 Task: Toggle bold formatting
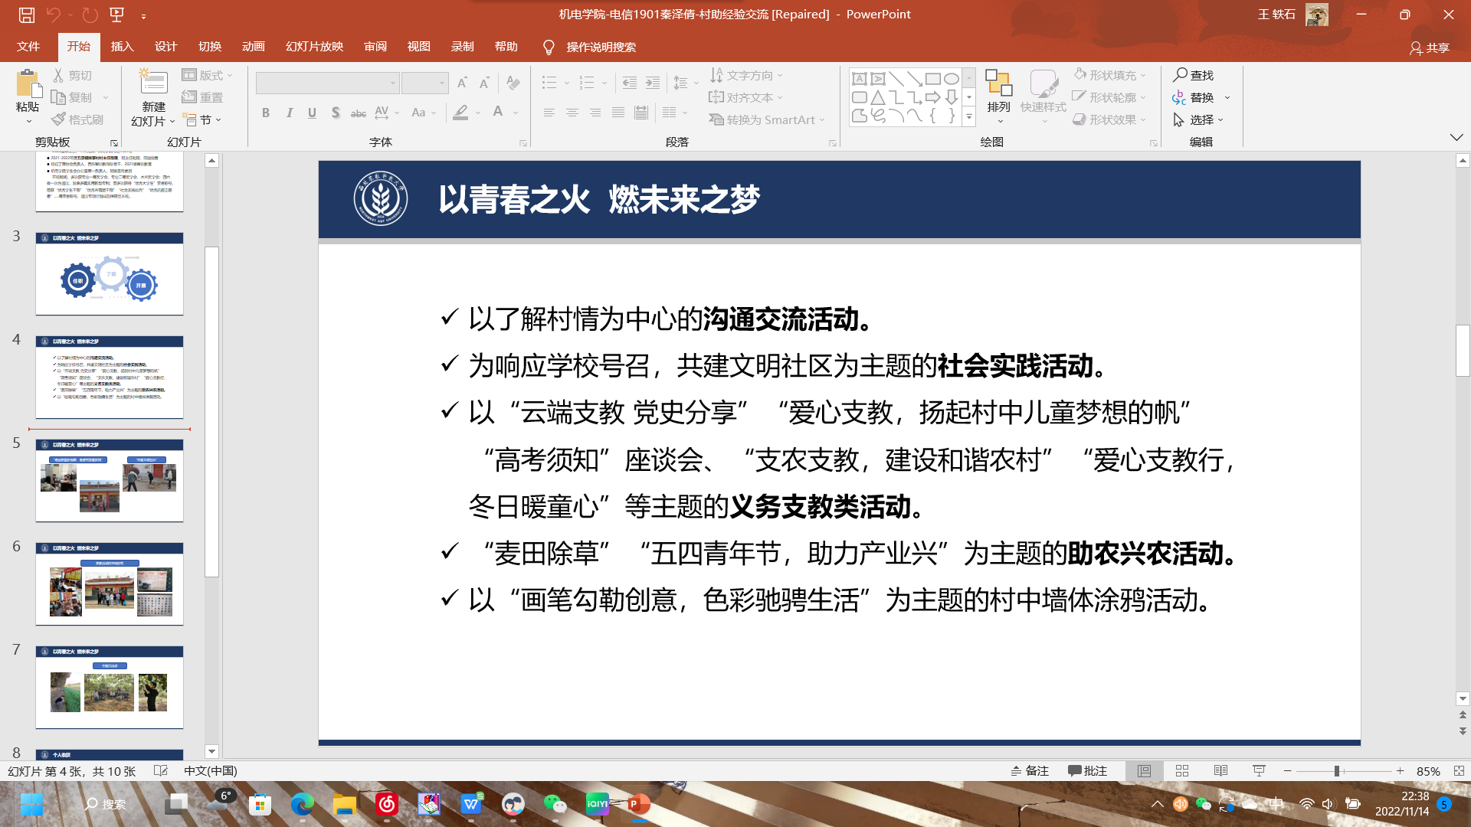pyautogui.click(x=266, y=113)
